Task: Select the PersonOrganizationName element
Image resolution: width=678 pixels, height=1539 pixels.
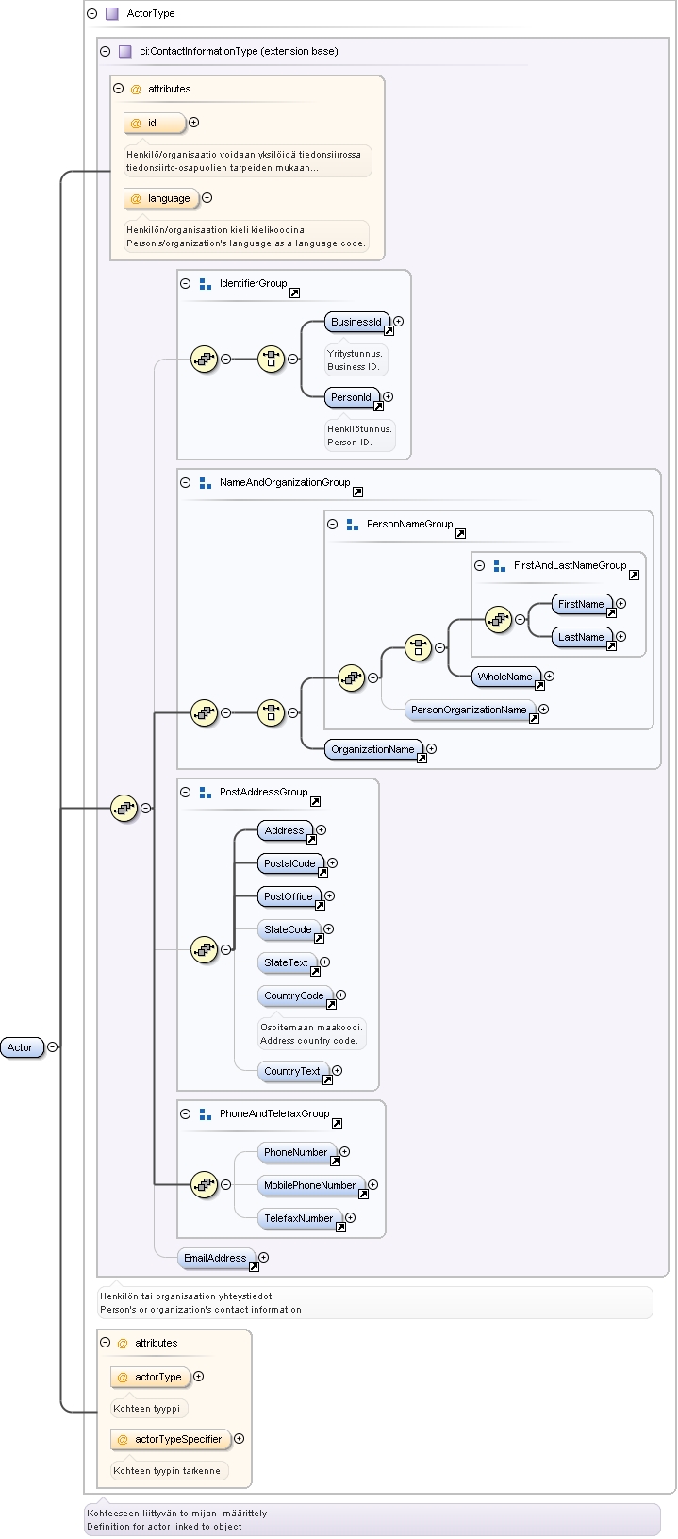Action: coord(470,710)
